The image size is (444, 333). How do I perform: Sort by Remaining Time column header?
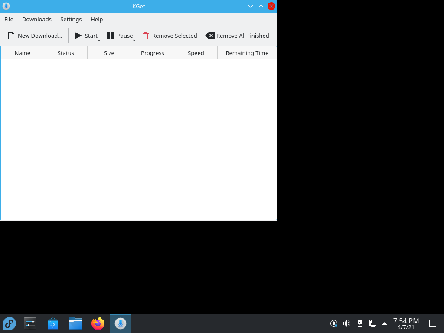pyautogui.click(x=247, y=53)
